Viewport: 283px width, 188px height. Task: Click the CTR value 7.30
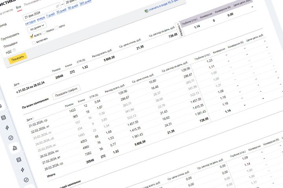[102, 114]
